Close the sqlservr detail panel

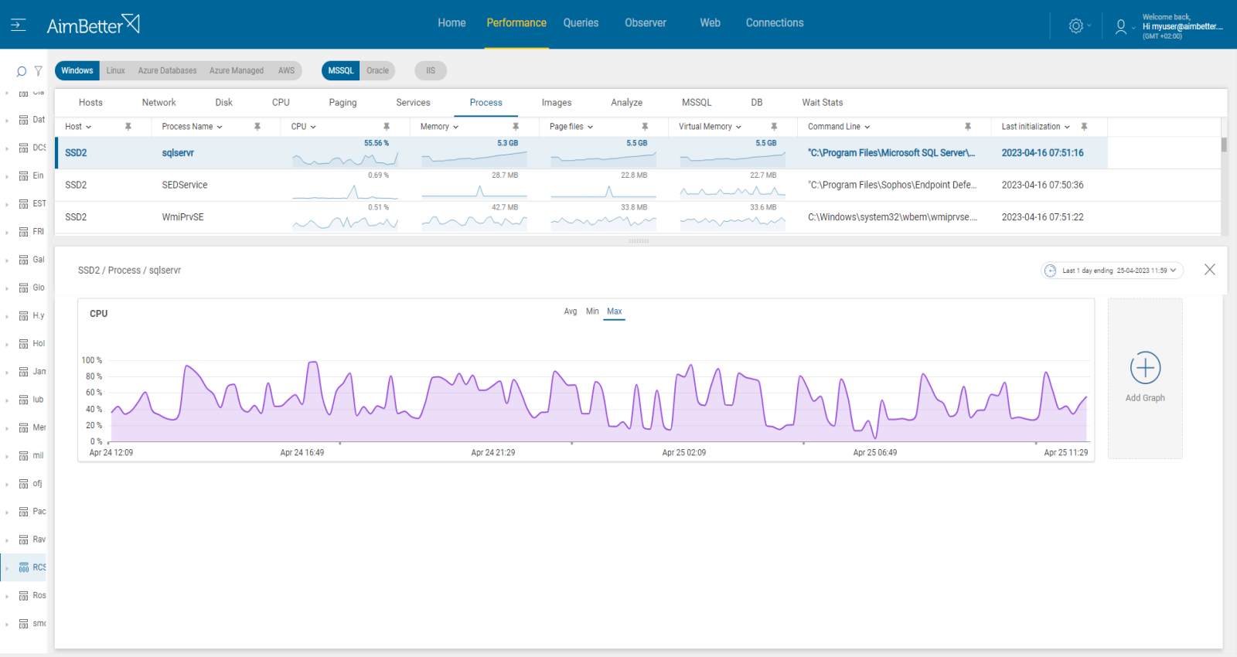(1210, 270)
